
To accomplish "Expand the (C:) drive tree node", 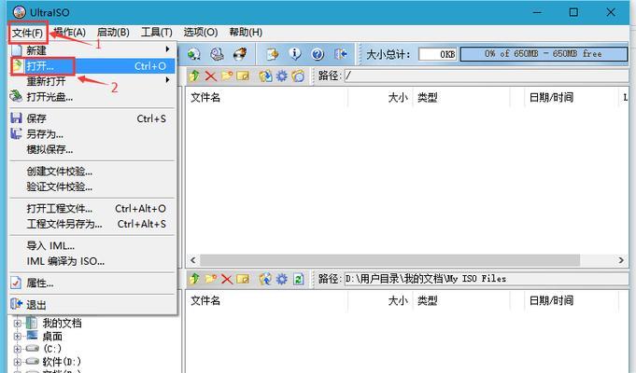I will pyautogui.click(x=18, y=349).
